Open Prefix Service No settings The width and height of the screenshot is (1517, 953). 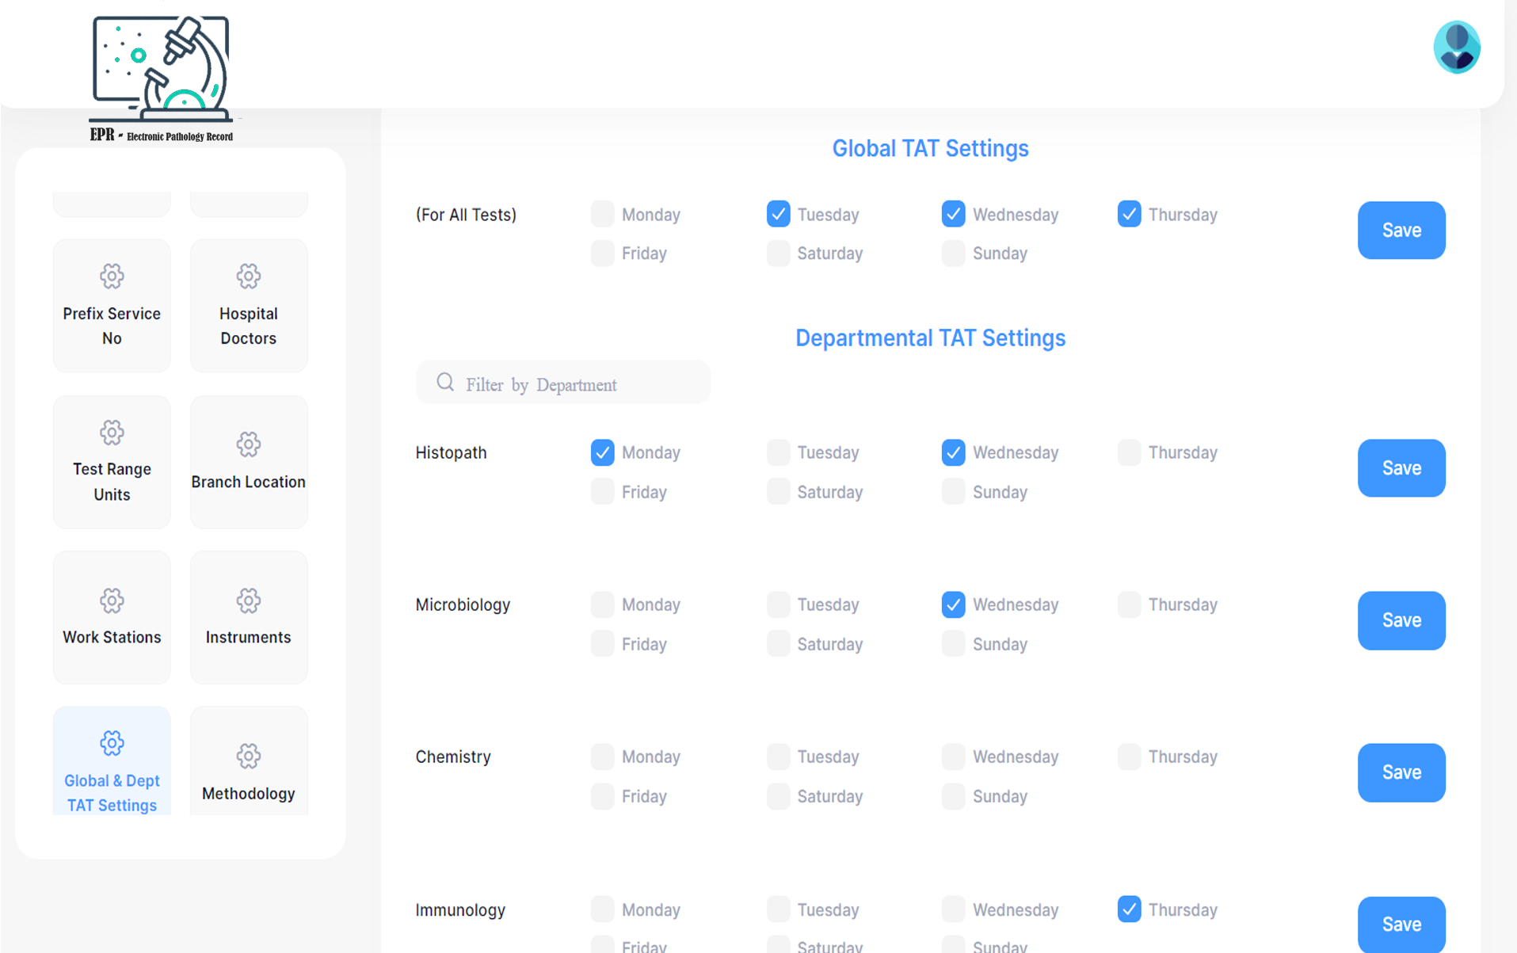(x=112, y=306)
